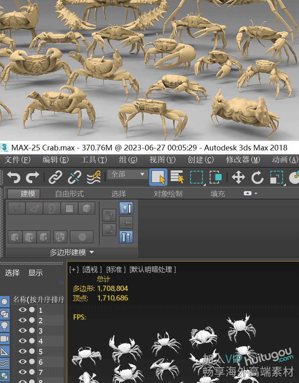Open the viewport [透视] view menu

coord(92,270)
